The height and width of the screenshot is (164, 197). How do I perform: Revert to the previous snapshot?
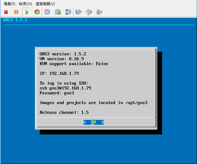coord(58,12)
